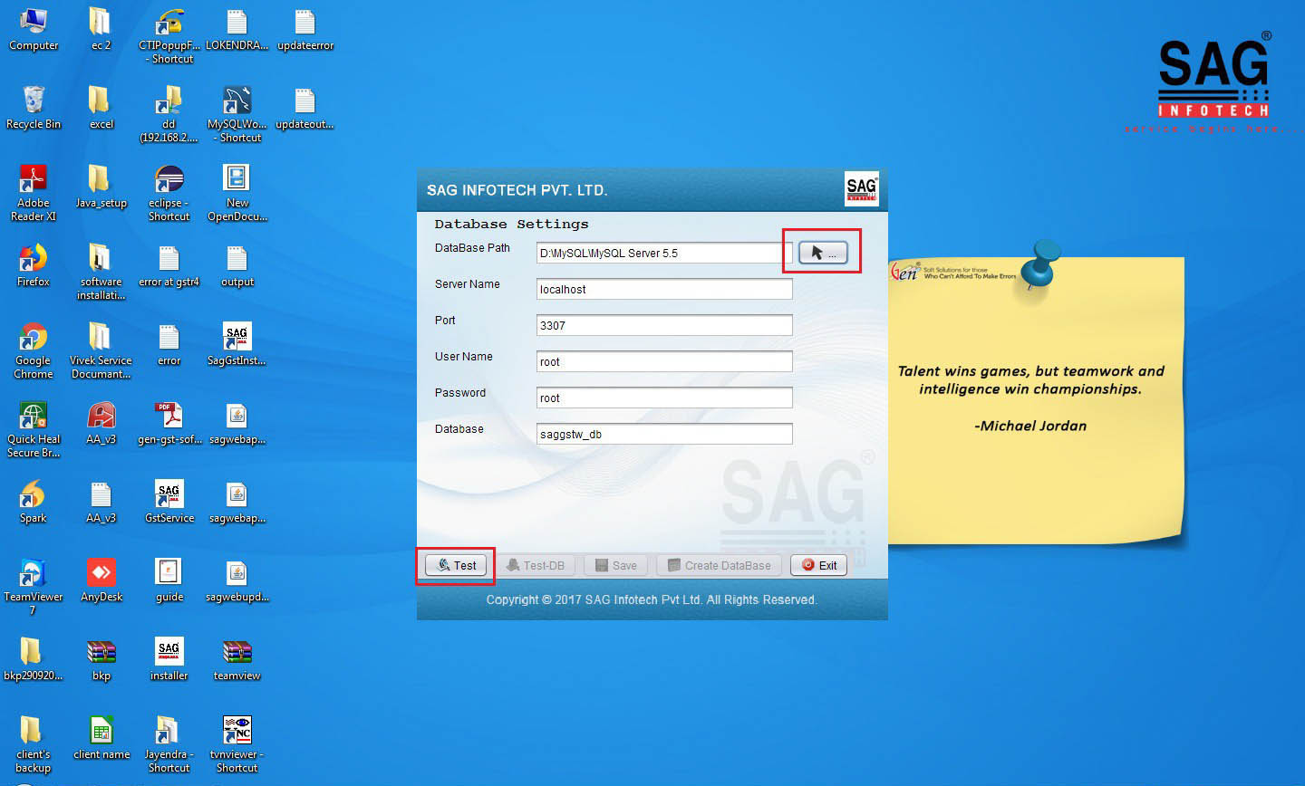Click the User Name text field
The width and height of the screenshot is (1305, 786).
tap(664, 361)
